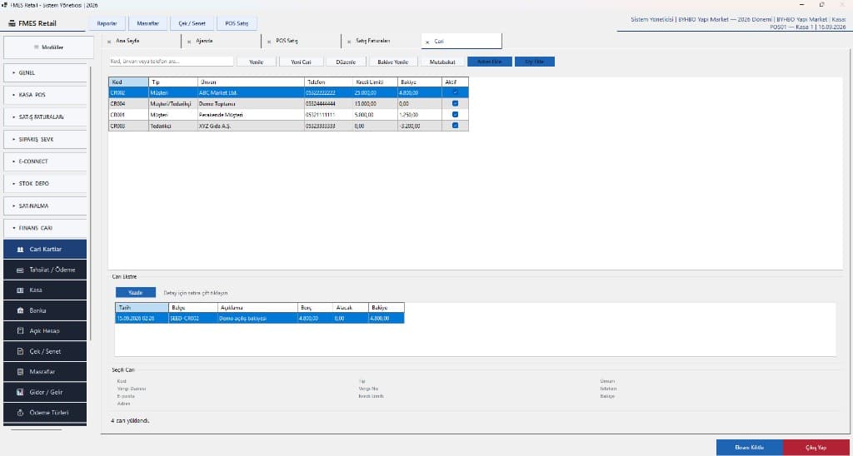Focus the cari search field

click(x=171, y=62)
